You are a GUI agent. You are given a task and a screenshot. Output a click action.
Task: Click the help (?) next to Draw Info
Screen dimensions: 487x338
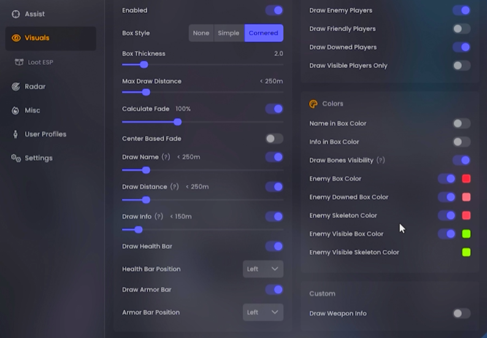(159, 217)
